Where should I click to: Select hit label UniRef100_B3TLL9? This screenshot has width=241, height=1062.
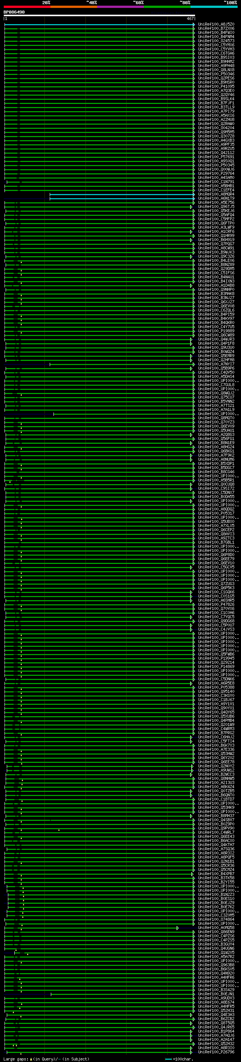216,107
